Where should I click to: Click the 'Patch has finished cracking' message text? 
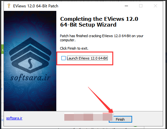[x=101, y=38]
